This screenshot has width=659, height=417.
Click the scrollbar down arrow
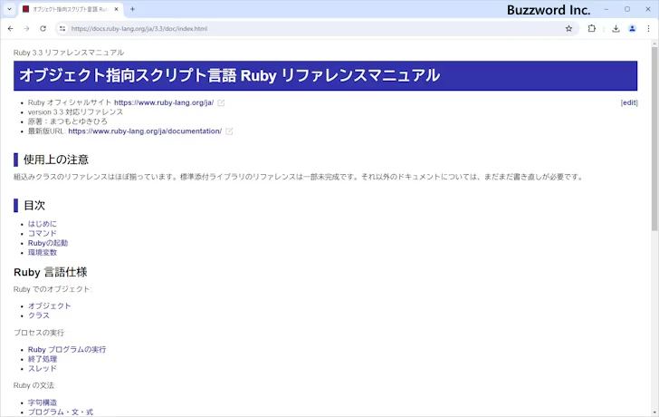click(654, 412)
